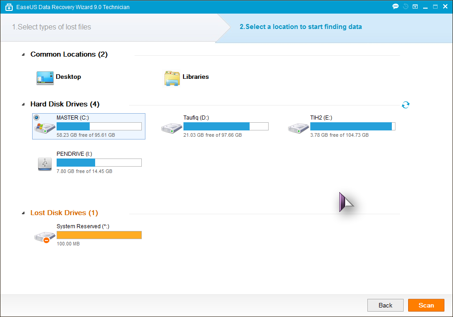The image size is (453, 317).
Task: Click the MASTER (C:) usage bar
Action: [x=99, y=126]
